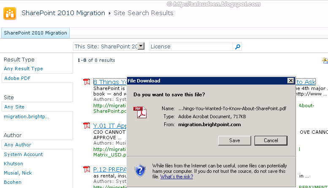Click the License search input field
328x188 pixels.
pyautogui.click(x=191, y=47)
